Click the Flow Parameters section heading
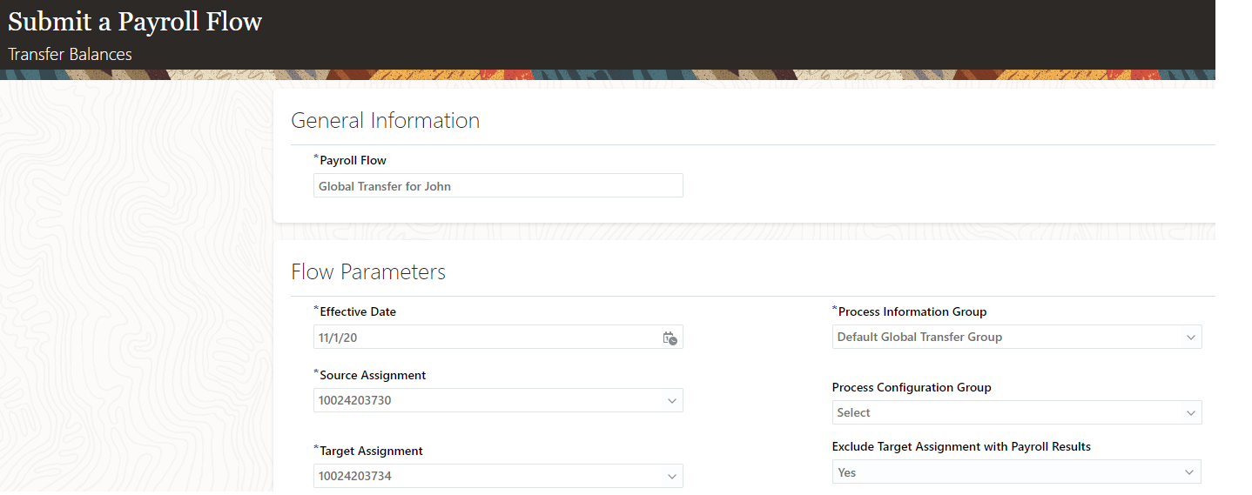The height and width of the screenshot is (495, 1252). pos(368,272)
